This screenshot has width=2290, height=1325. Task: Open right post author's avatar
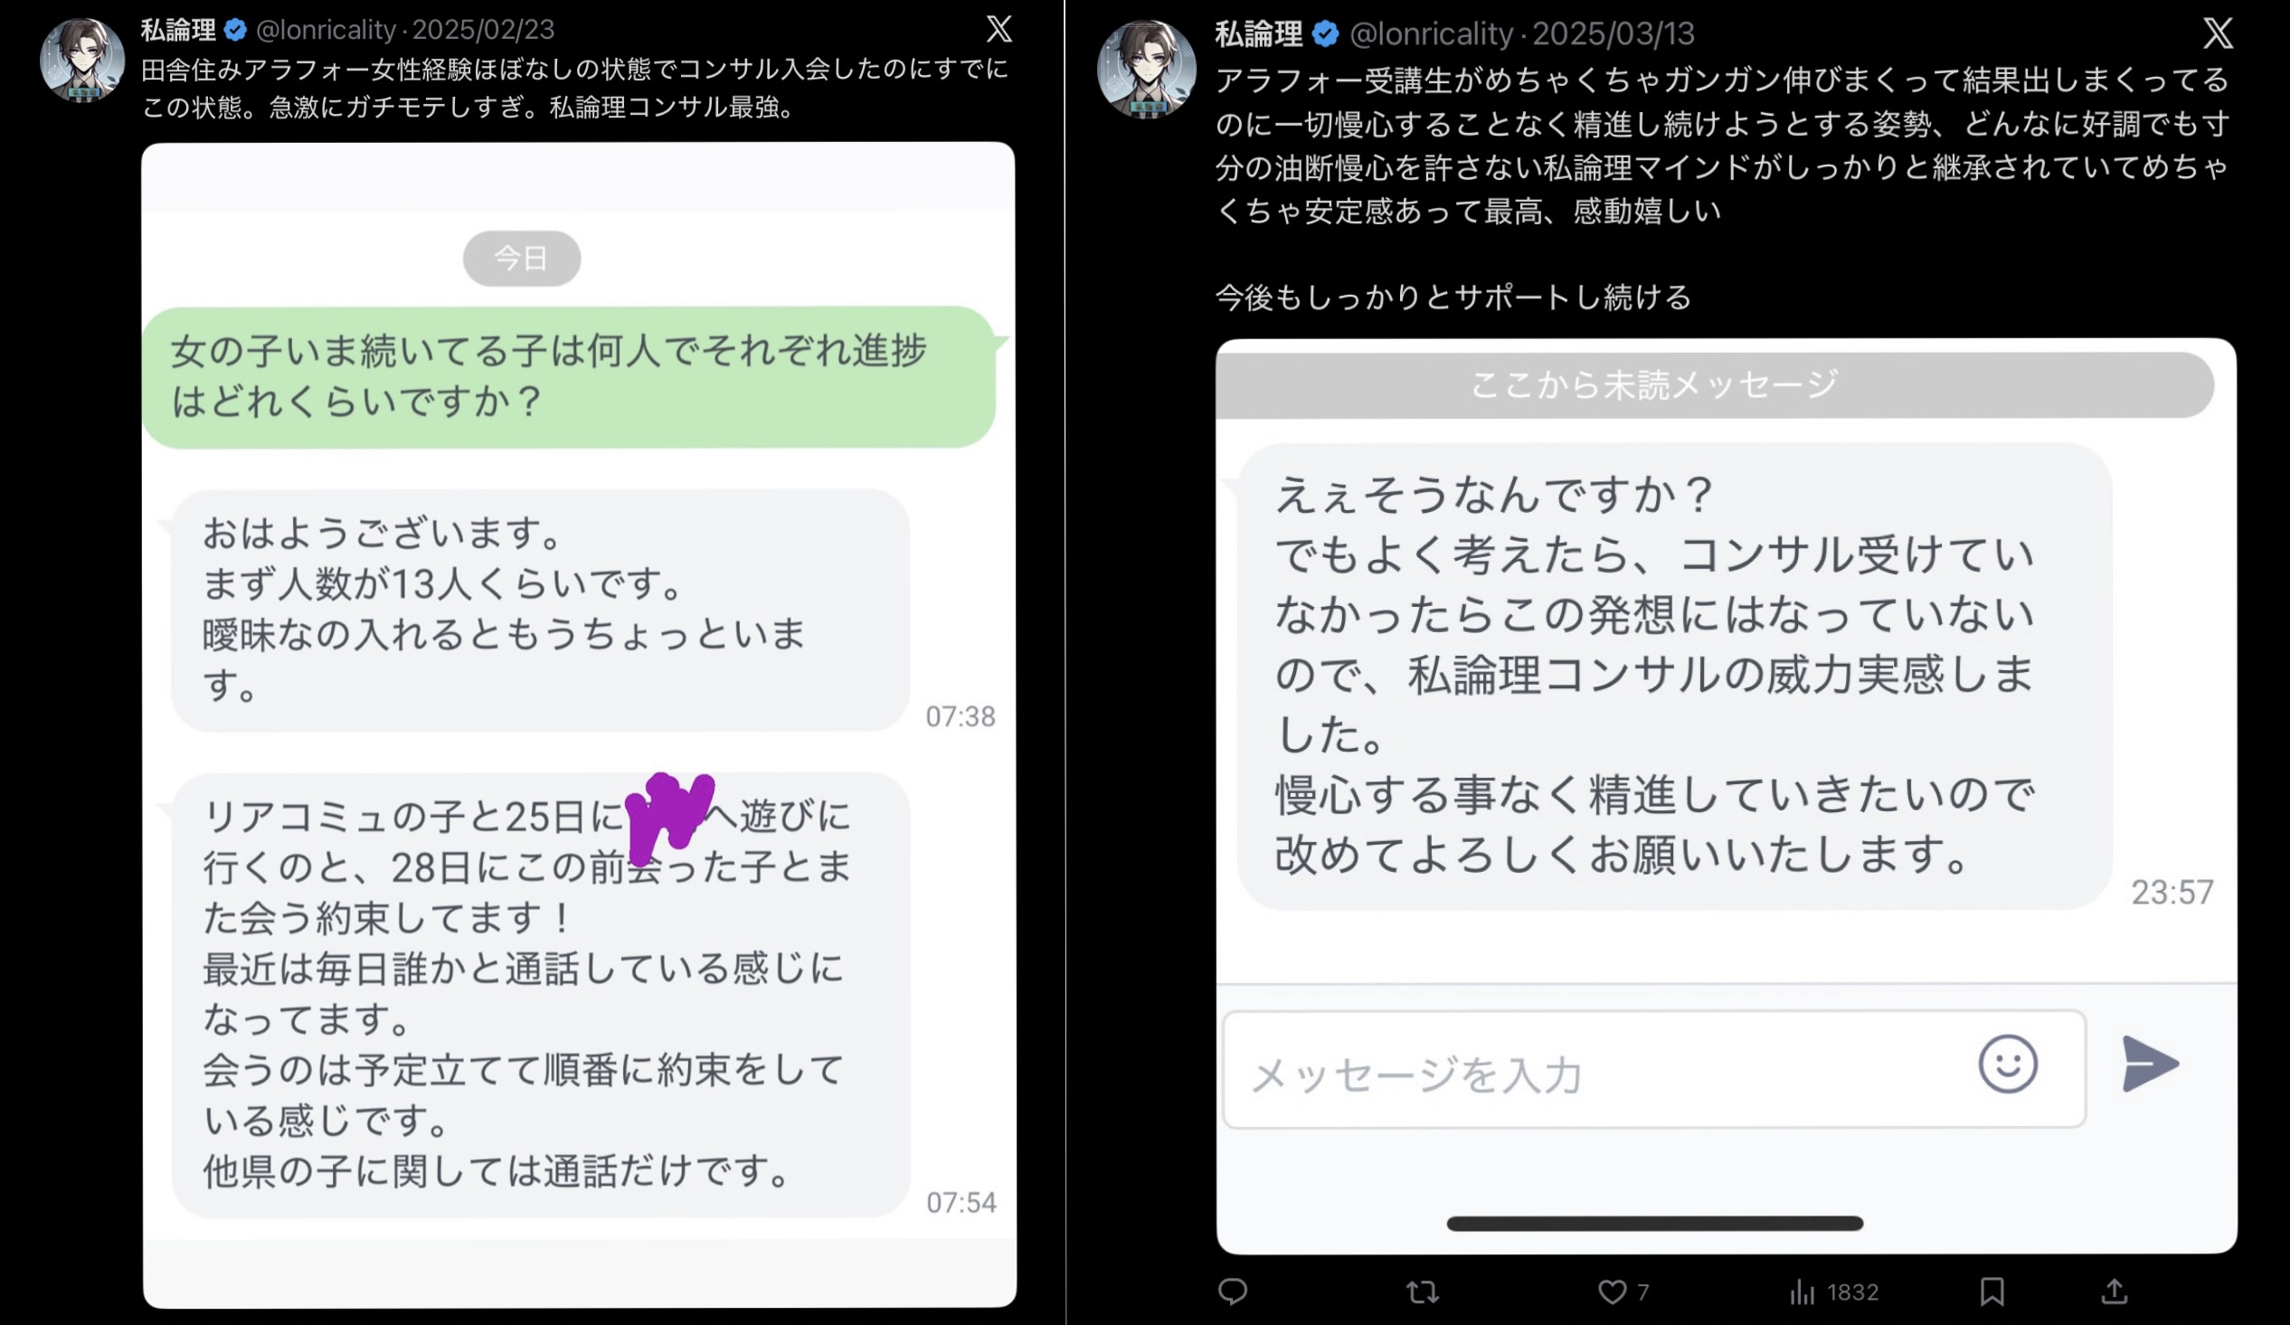1146,69
